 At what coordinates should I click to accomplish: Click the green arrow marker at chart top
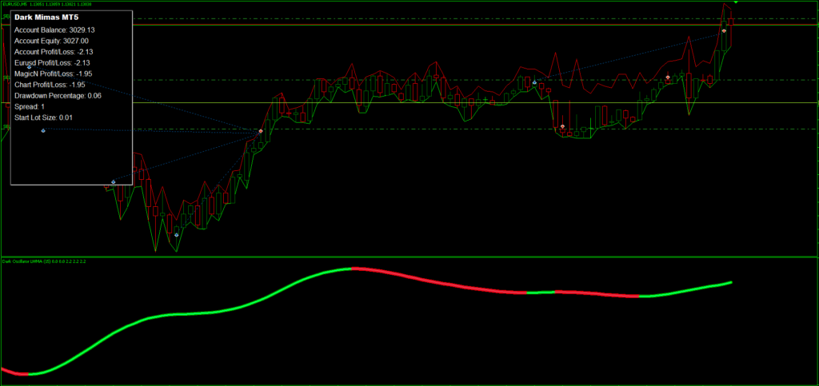click(x=735, y=2)
